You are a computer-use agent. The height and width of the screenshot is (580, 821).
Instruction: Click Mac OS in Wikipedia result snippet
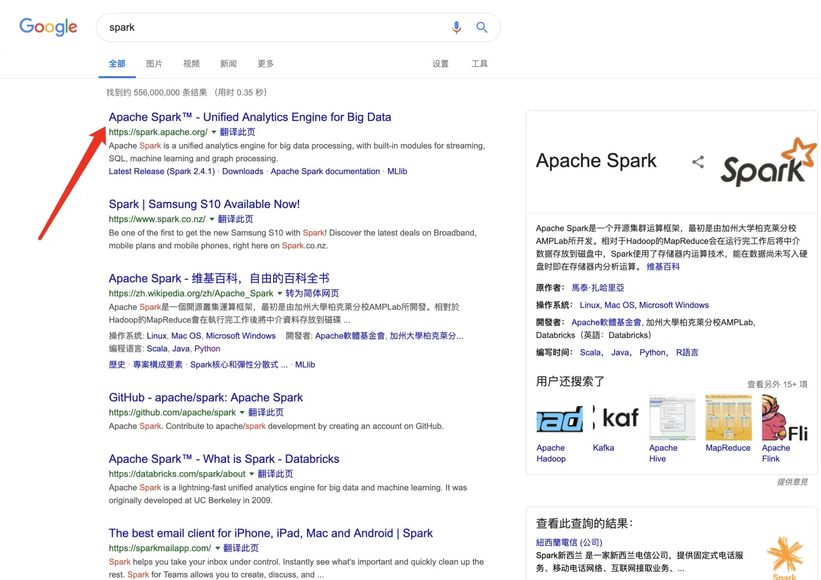click(x=186, y=336)
